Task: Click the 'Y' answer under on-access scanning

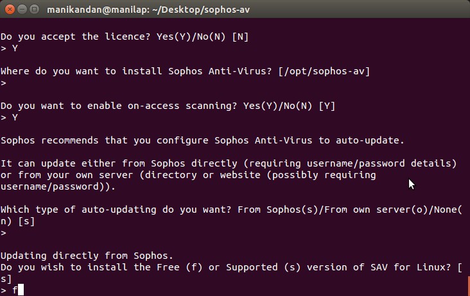Action: [15, 117]
